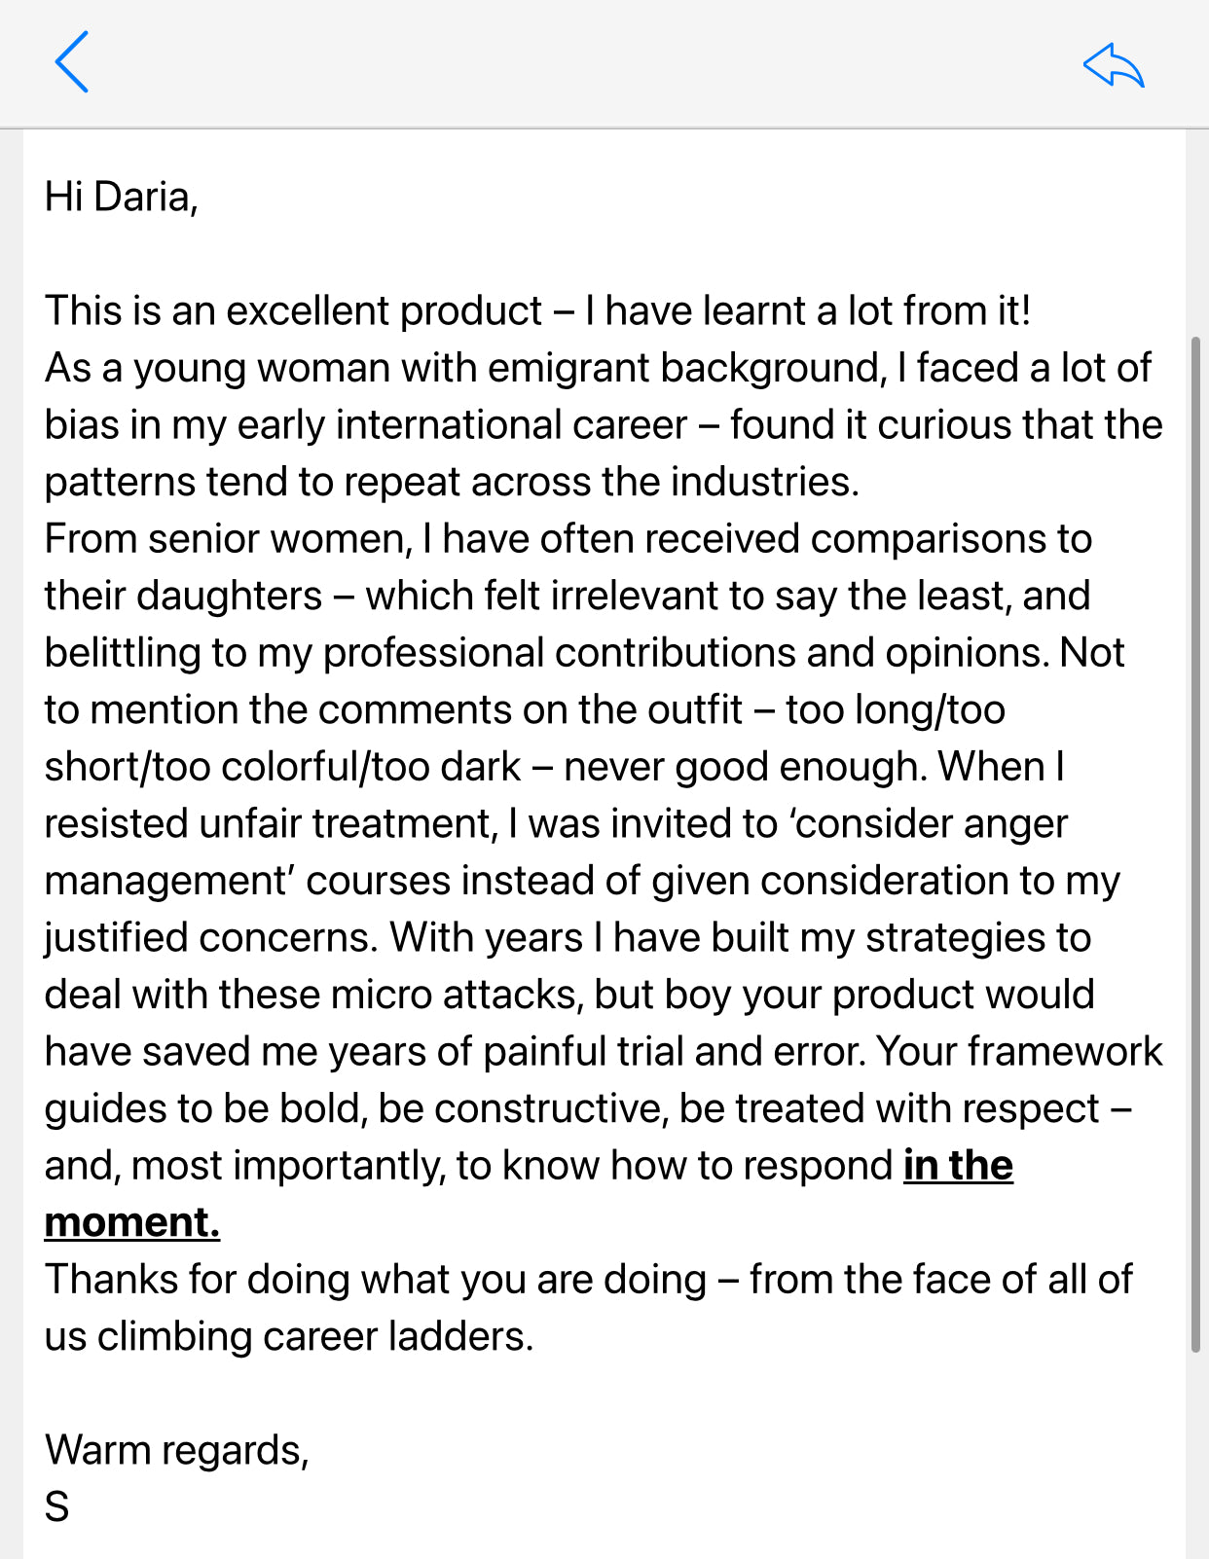Click the bold underlined "in the" text

click(958, 1165)
